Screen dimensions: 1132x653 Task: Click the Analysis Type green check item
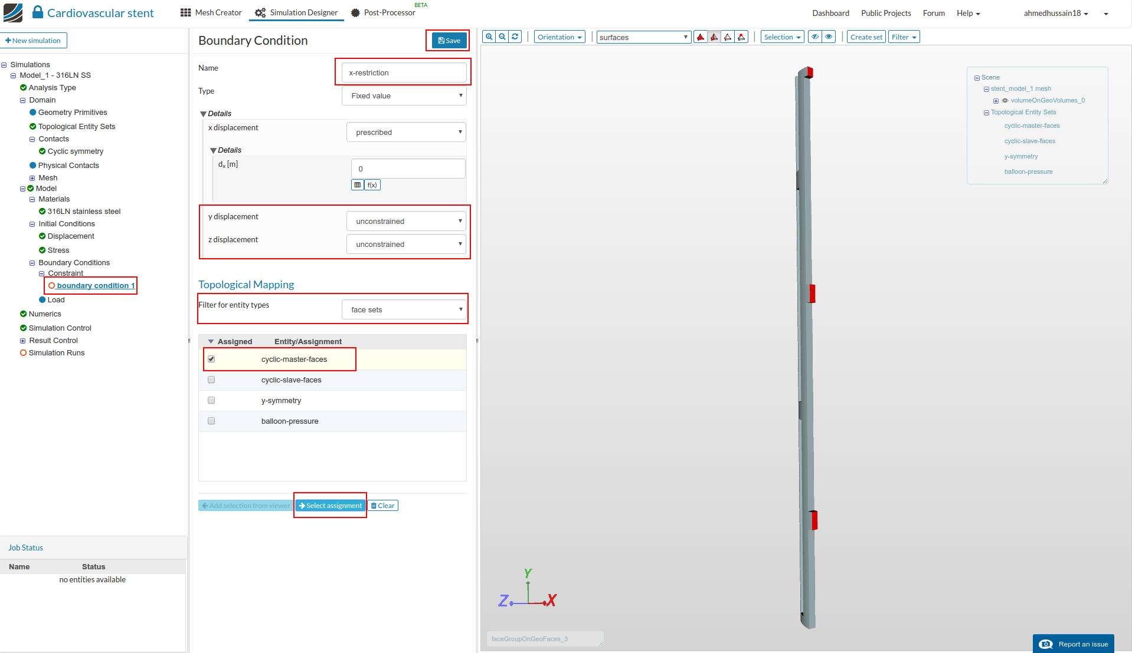[48, 88]
